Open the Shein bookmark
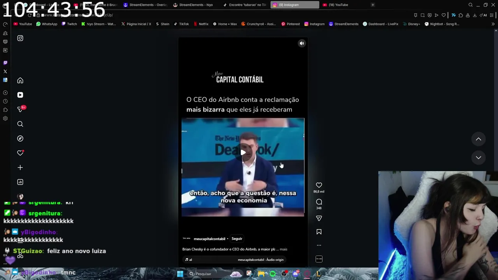This screenshot has width=498, height=280. pos(162,24)
